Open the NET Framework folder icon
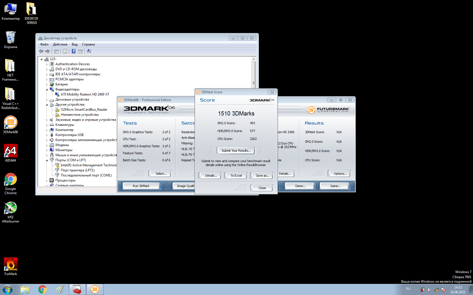 [10, 70]
